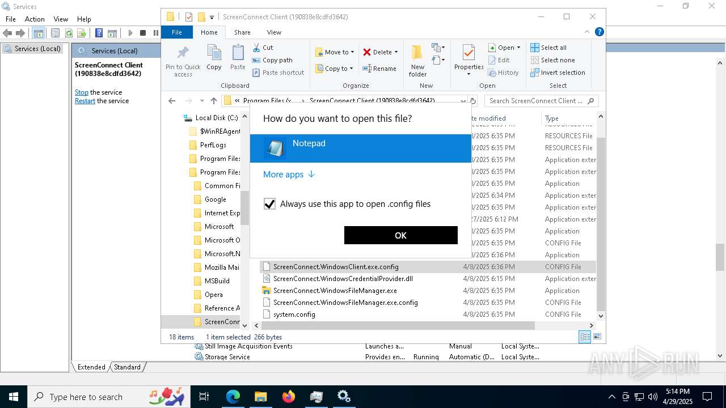Viewport: 726px width, 408px height.
Task: Open the Open button dropdown arrow
Action: point(518,48)
